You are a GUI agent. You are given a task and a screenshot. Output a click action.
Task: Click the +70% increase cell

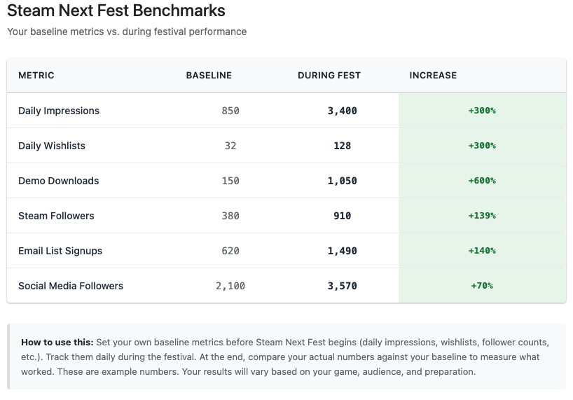482,286
